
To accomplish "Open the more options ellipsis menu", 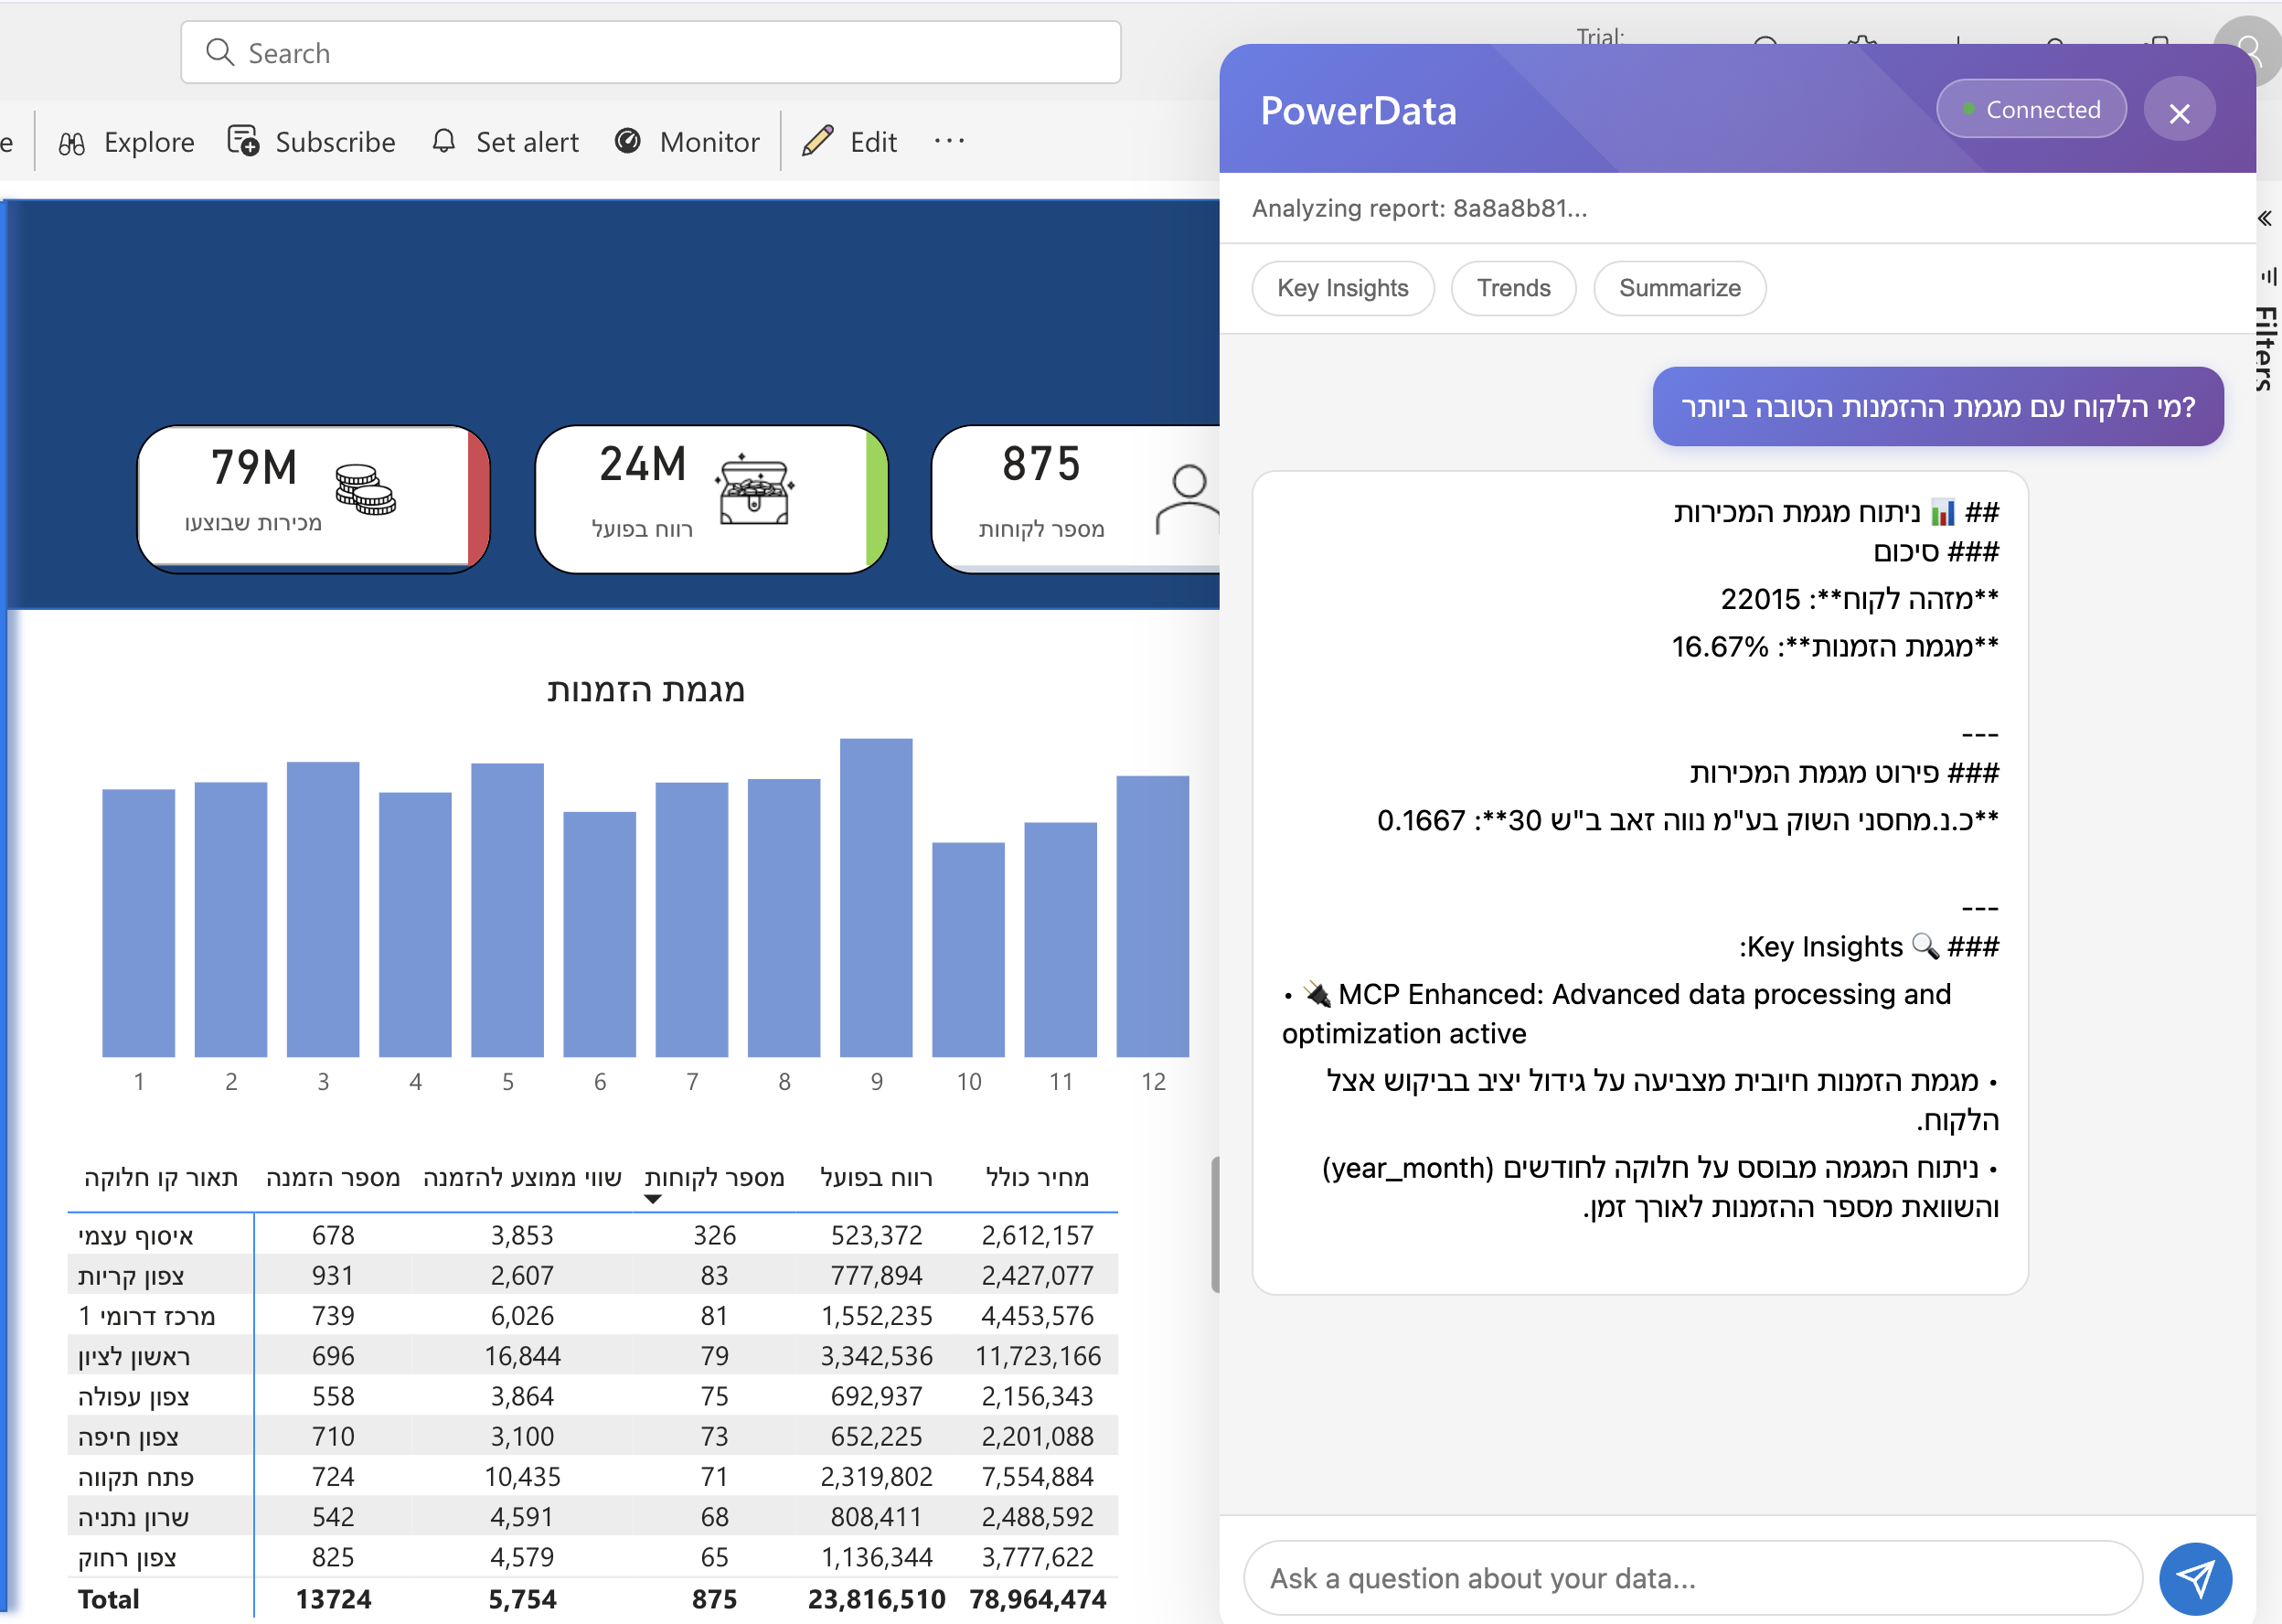I will 949,141.
